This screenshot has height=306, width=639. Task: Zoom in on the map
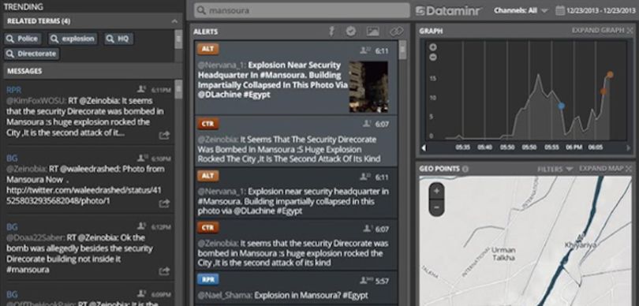click(436, 192)
